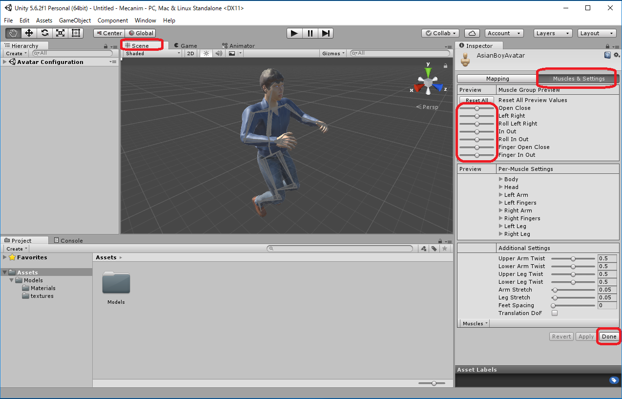The image size is (622, 399).
Task: Toggle scene lighting sun icon
Action: (206, 54)
